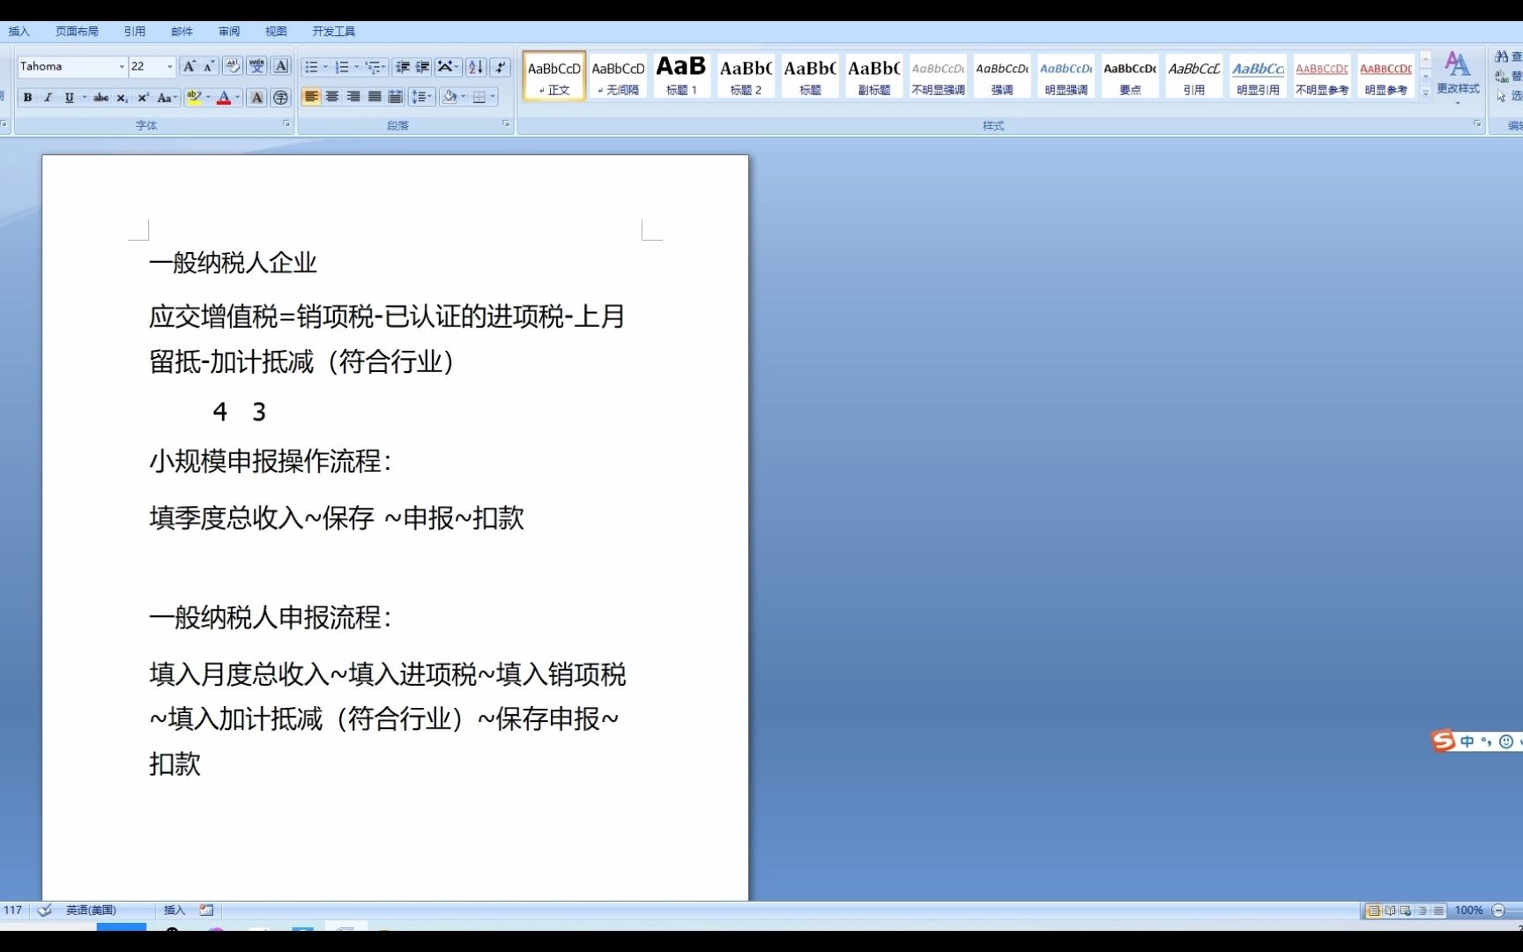This screenshot has height=952, width=1523.
Task: Switch to Outline view in status bar
Action: click(1423, 911)
